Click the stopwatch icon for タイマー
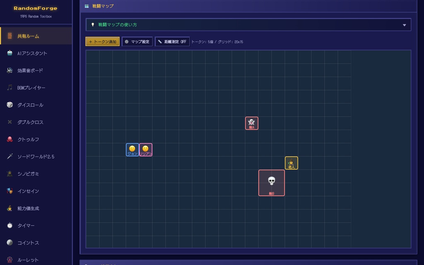Screen dimensions: 424x265 (10, 225)
